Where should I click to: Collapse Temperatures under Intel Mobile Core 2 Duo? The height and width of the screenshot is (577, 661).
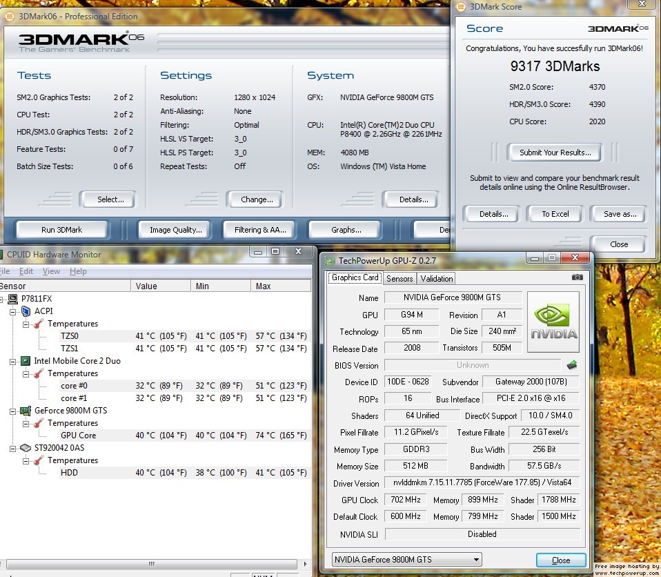pos(26,374)
